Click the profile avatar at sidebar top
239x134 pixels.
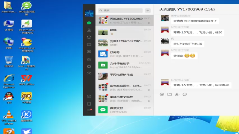[x=89, y=13]
